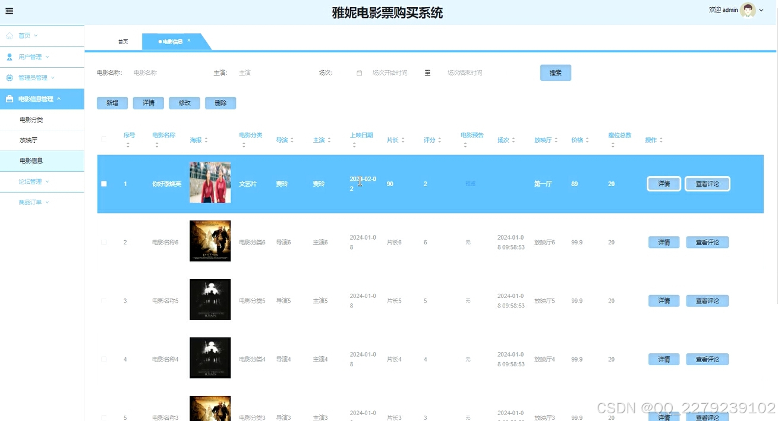This screenshot has width=778, height=421.
Task: Click the 你好李焕英 movie poster thumbnail
Action: click(210, 183)
